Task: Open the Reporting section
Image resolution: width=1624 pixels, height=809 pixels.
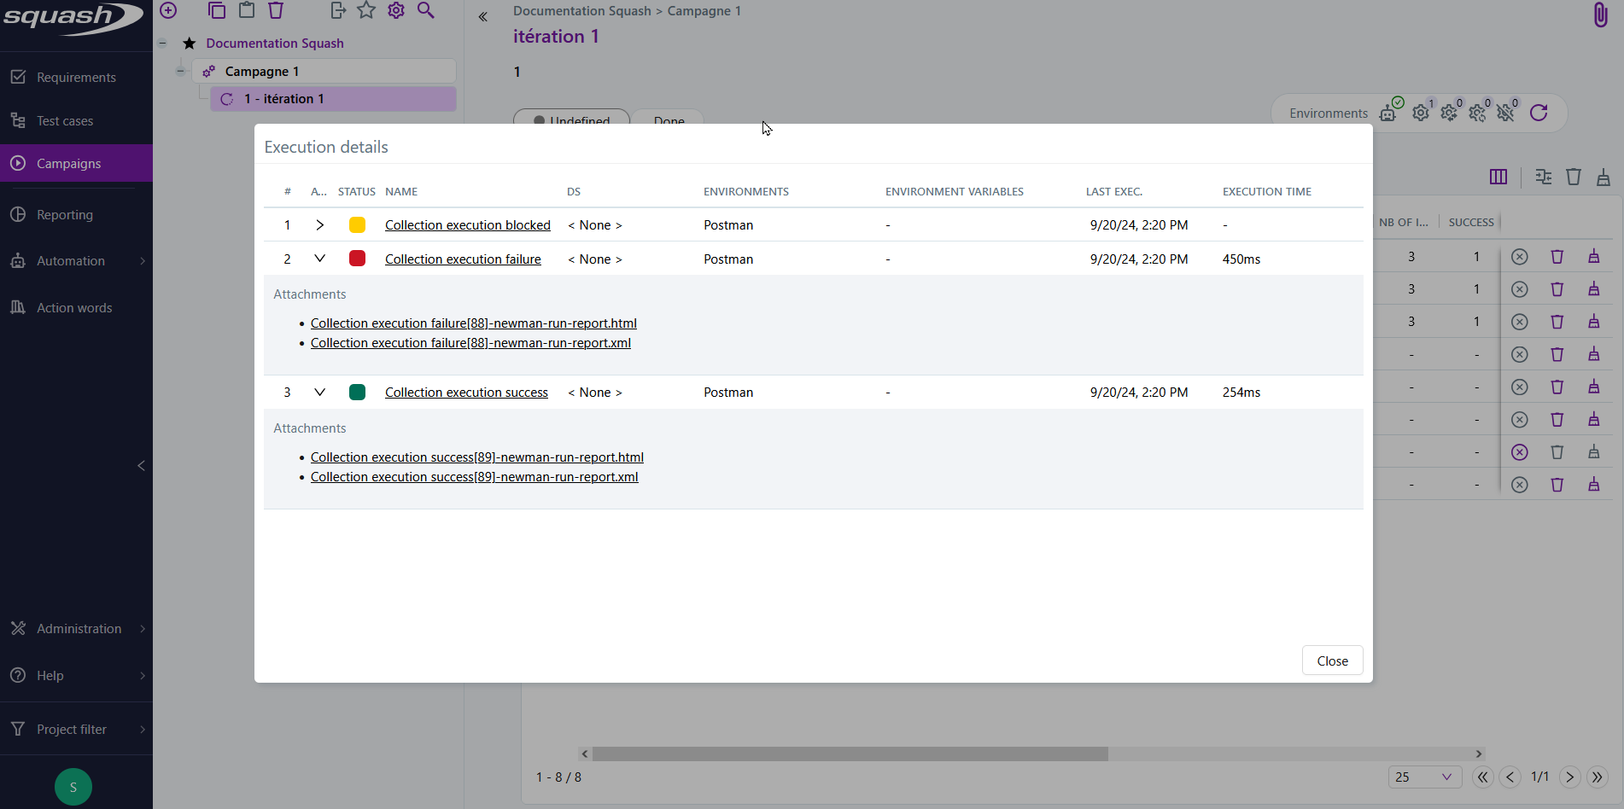Action: (x=63, y=214)
